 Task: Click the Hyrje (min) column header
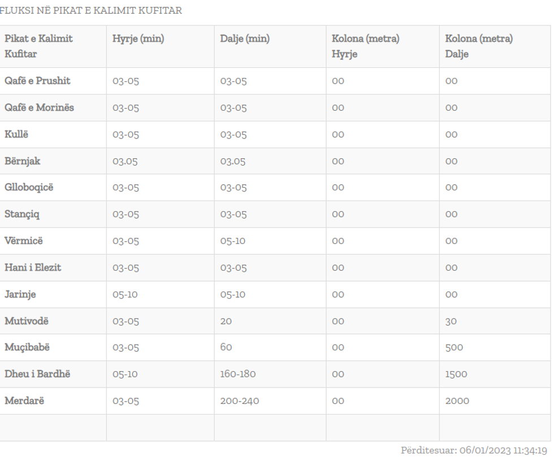pyautogui.click(x=138, y=39)
